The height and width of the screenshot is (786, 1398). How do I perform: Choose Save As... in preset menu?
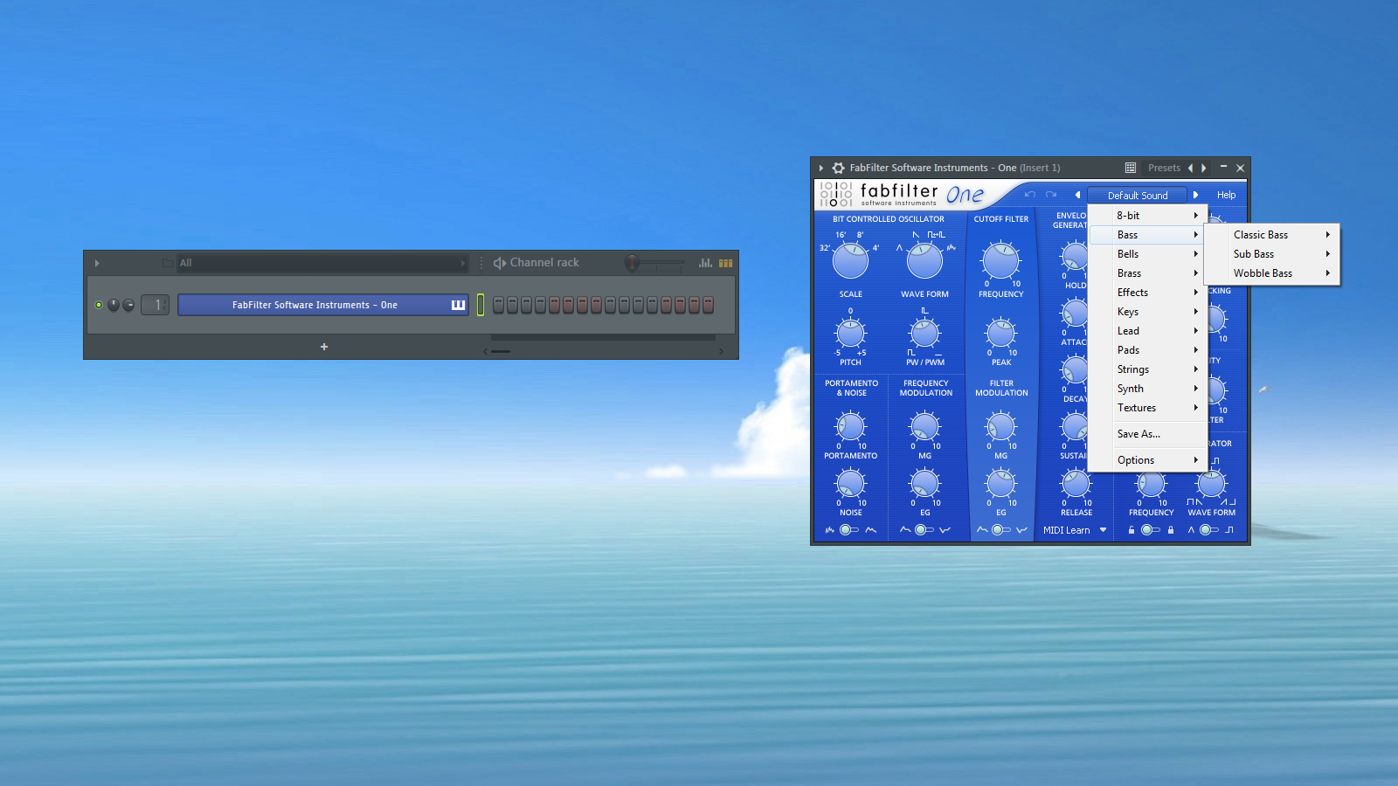(1138, 434)
